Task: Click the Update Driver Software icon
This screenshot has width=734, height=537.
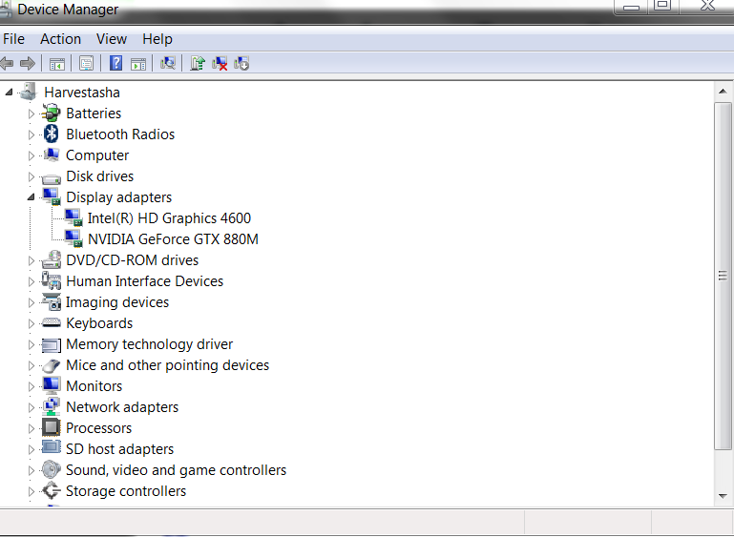Action: (x=198, y=63)
